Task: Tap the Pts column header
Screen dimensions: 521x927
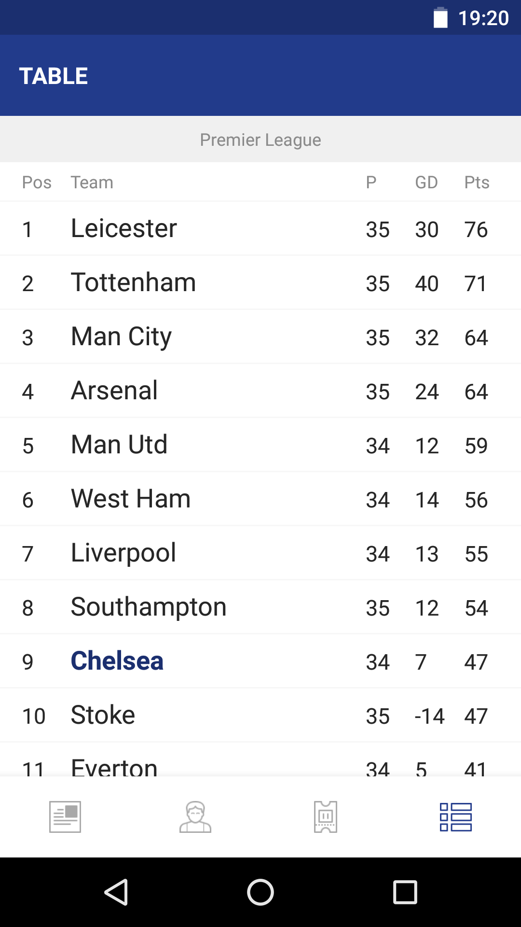Action: click(477, 183)
